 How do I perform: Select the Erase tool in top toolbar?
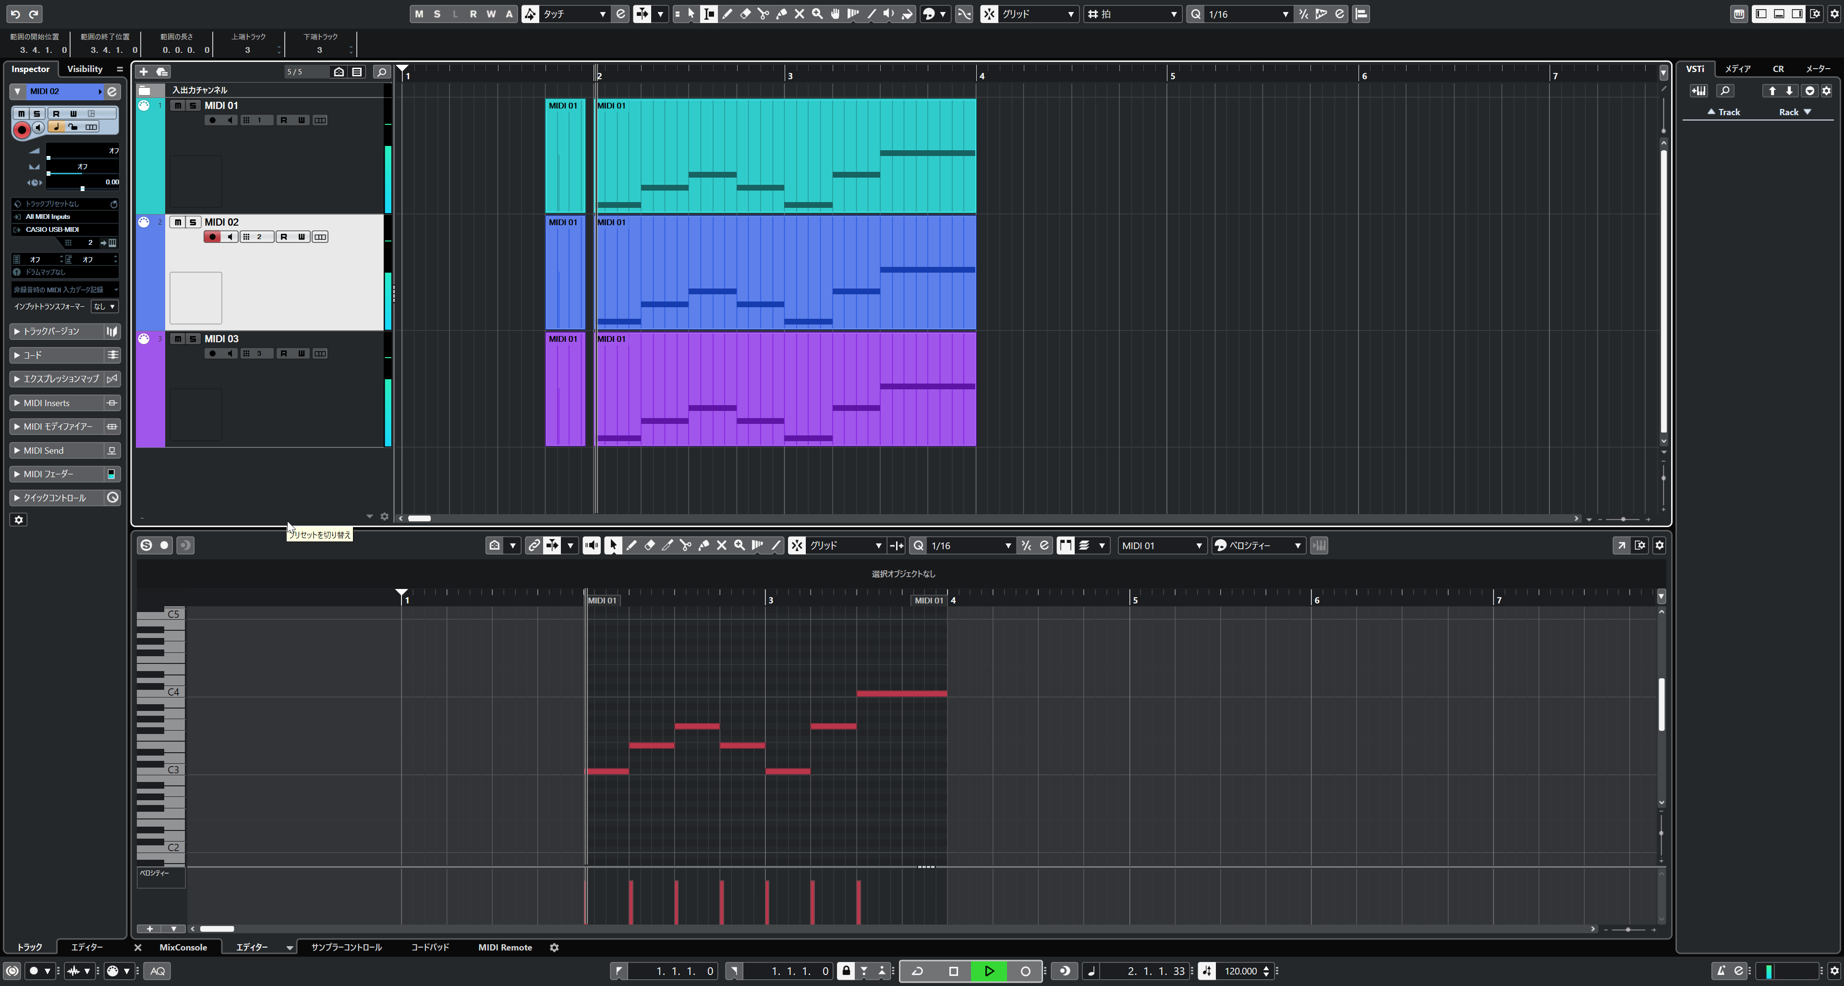745,13
